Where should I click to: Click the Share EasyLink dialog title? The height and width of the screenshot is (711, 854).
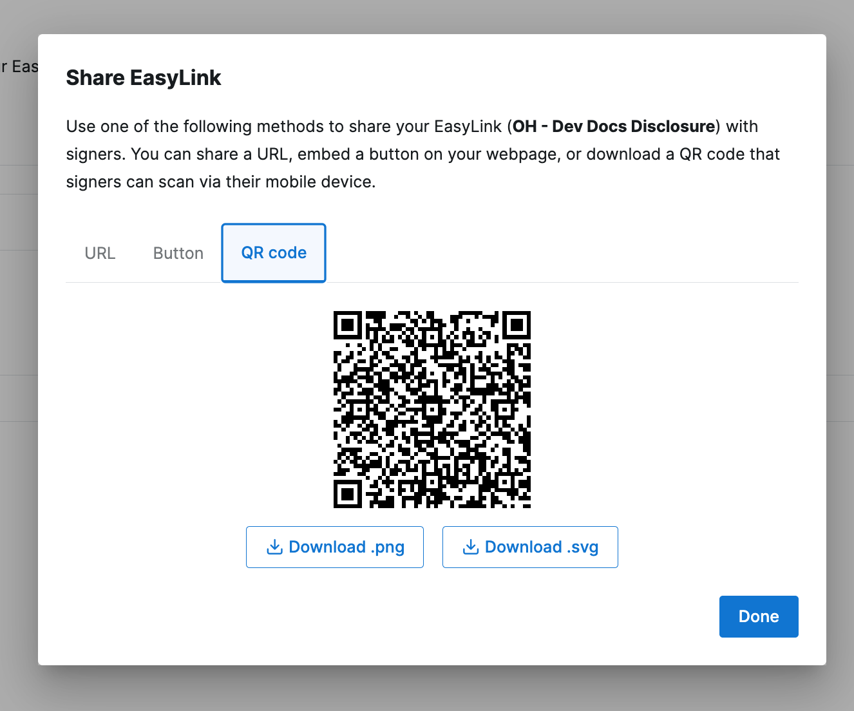tap(143, 77)
